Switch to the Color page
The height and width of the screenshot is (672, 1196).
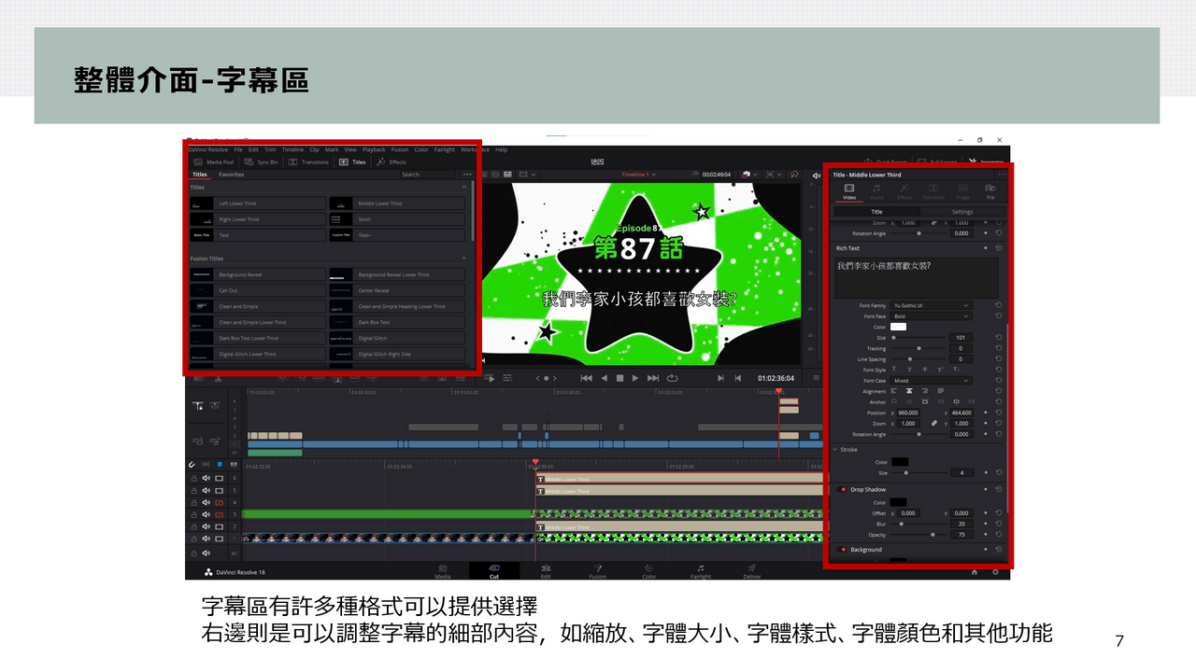point(650,572)
